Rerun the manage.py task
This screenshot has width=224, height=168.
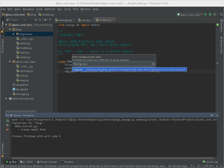(7, 121)
